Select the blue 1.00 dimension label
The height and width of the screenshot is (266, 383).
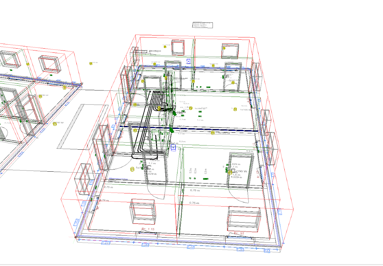(145, 245)
